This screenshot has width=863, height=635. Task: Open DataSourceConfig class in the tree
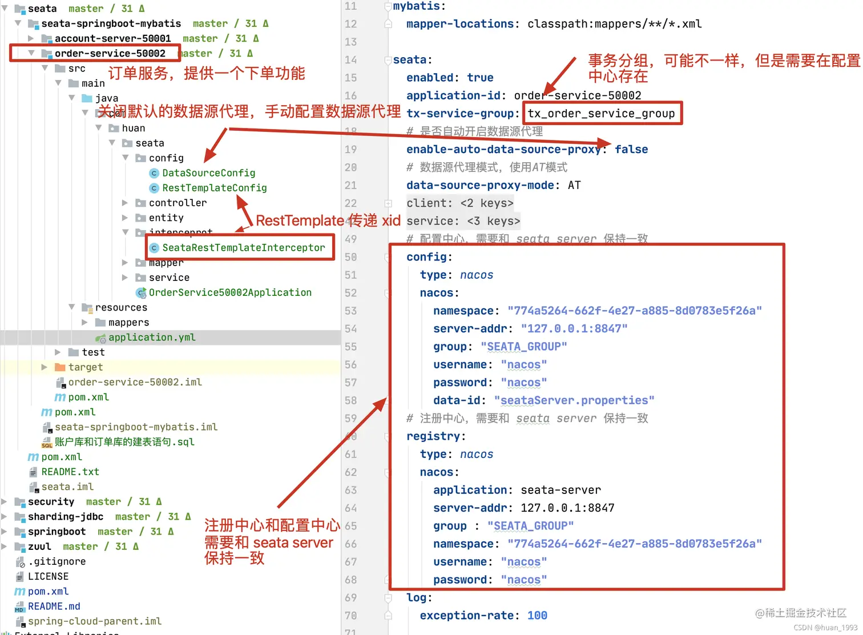(x=208, y=173)
